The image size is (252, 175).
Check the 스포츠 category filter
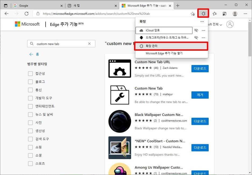[30, 164]
